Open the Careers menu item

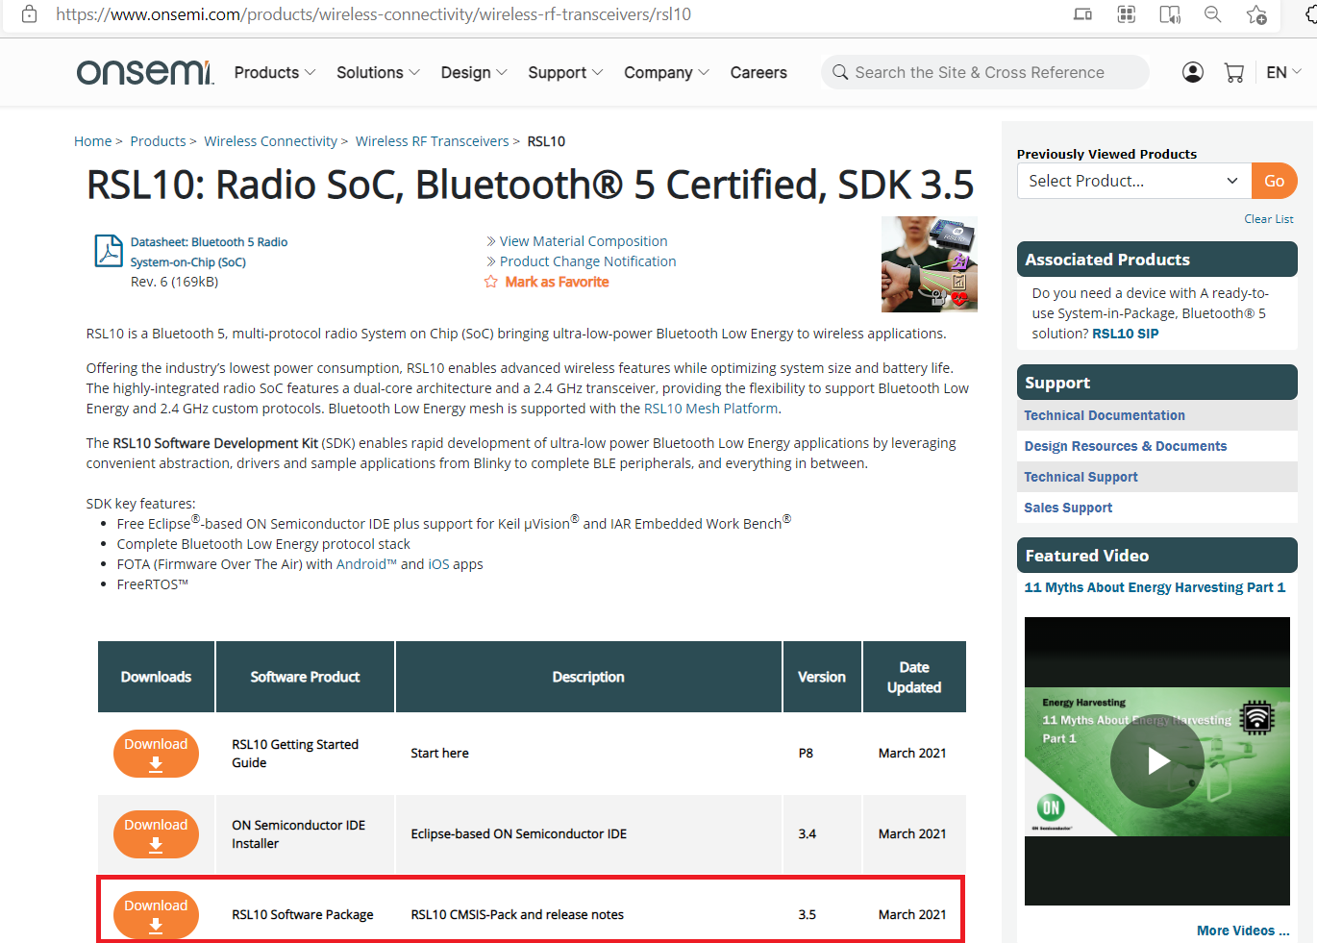click(x=758, y=72)
